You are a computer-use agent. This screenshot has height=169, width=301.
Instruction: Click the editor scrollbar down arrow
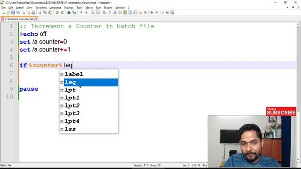click(x=298, y=160)
